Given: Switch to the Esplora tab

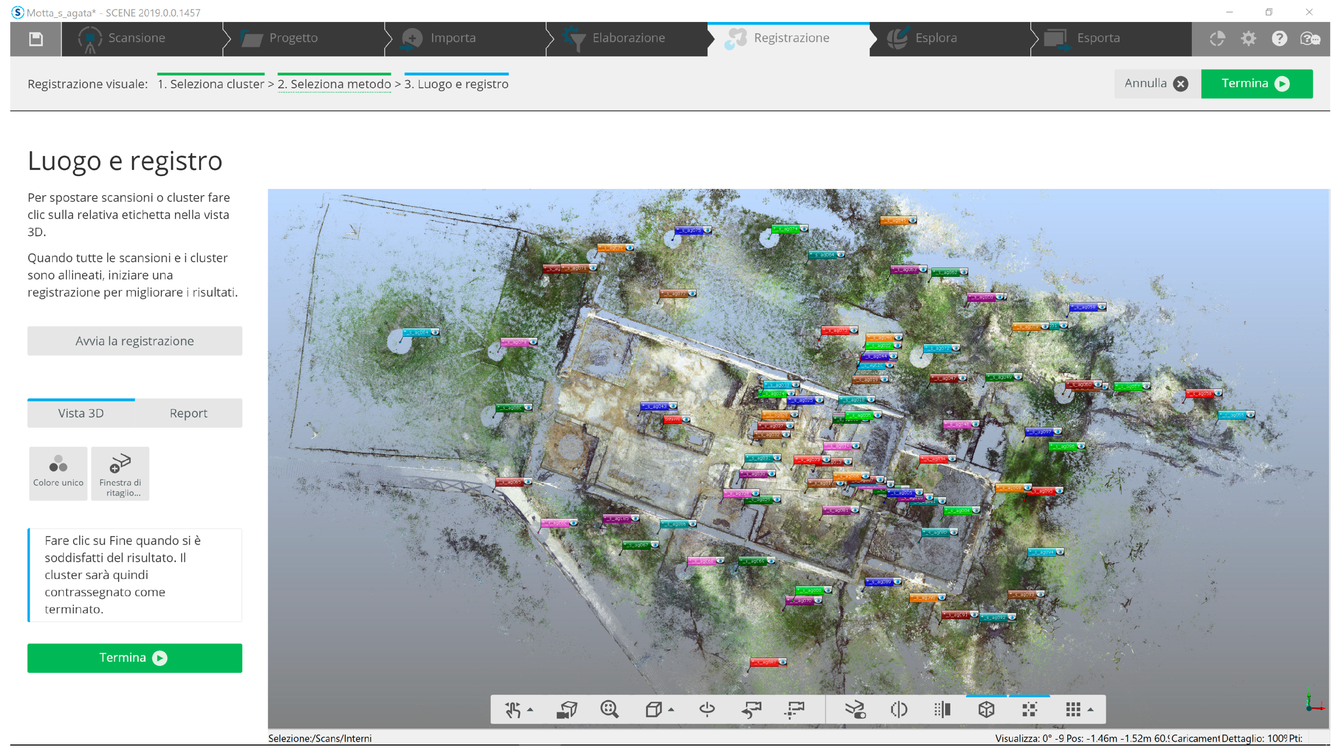Looking at the screenshot, I should click(x=936, y=38).
